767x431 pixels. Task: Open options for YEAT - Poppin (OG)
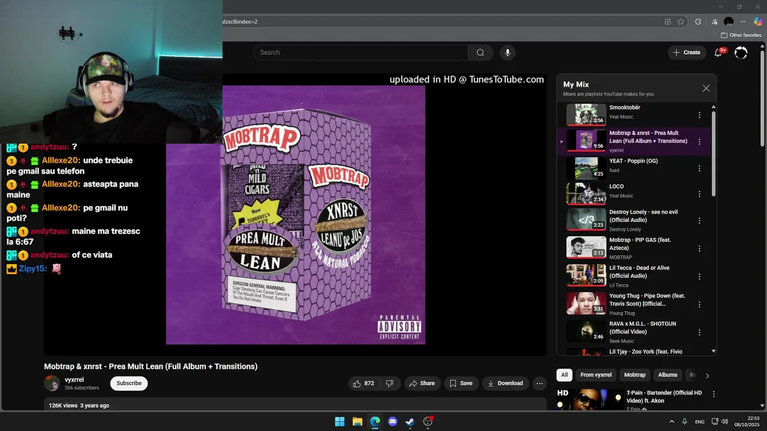(699, 168)
